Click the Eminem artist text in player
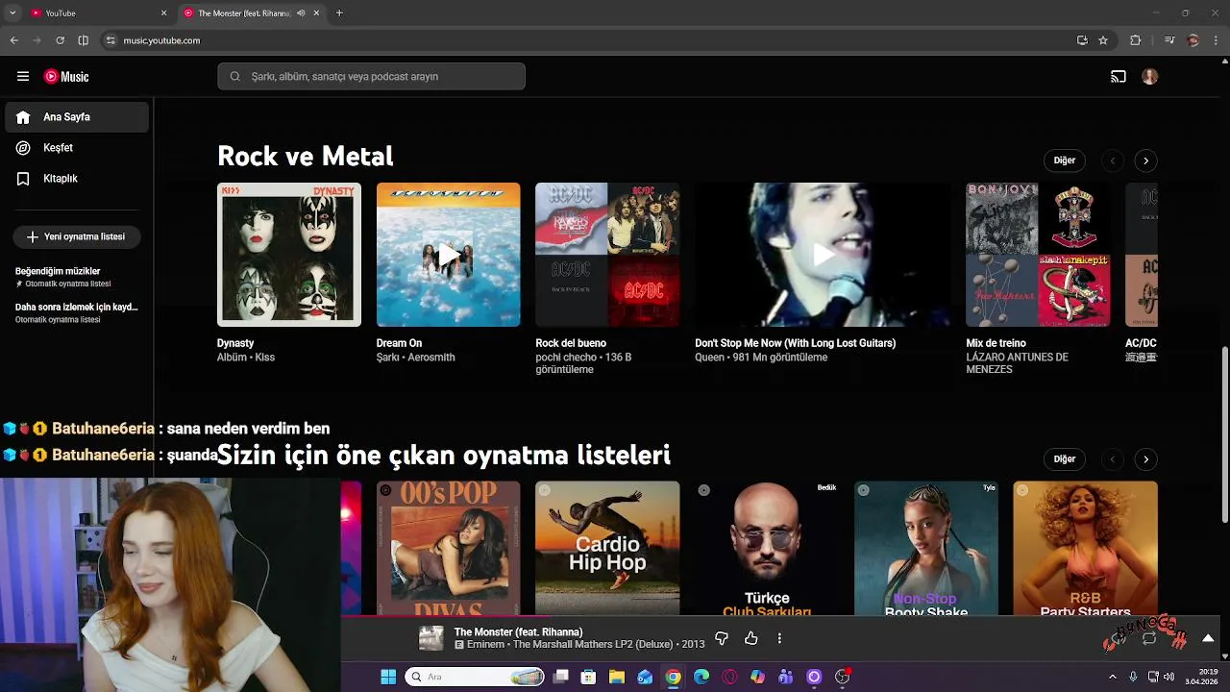 pos(485,645)
